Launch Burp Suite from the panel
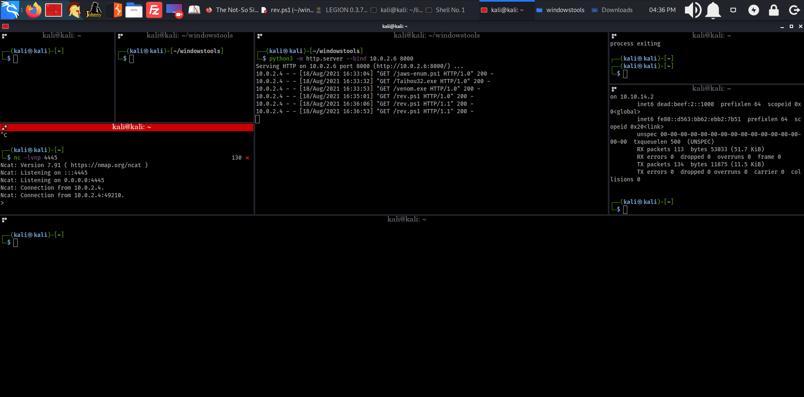 click(x=114, y=10)
